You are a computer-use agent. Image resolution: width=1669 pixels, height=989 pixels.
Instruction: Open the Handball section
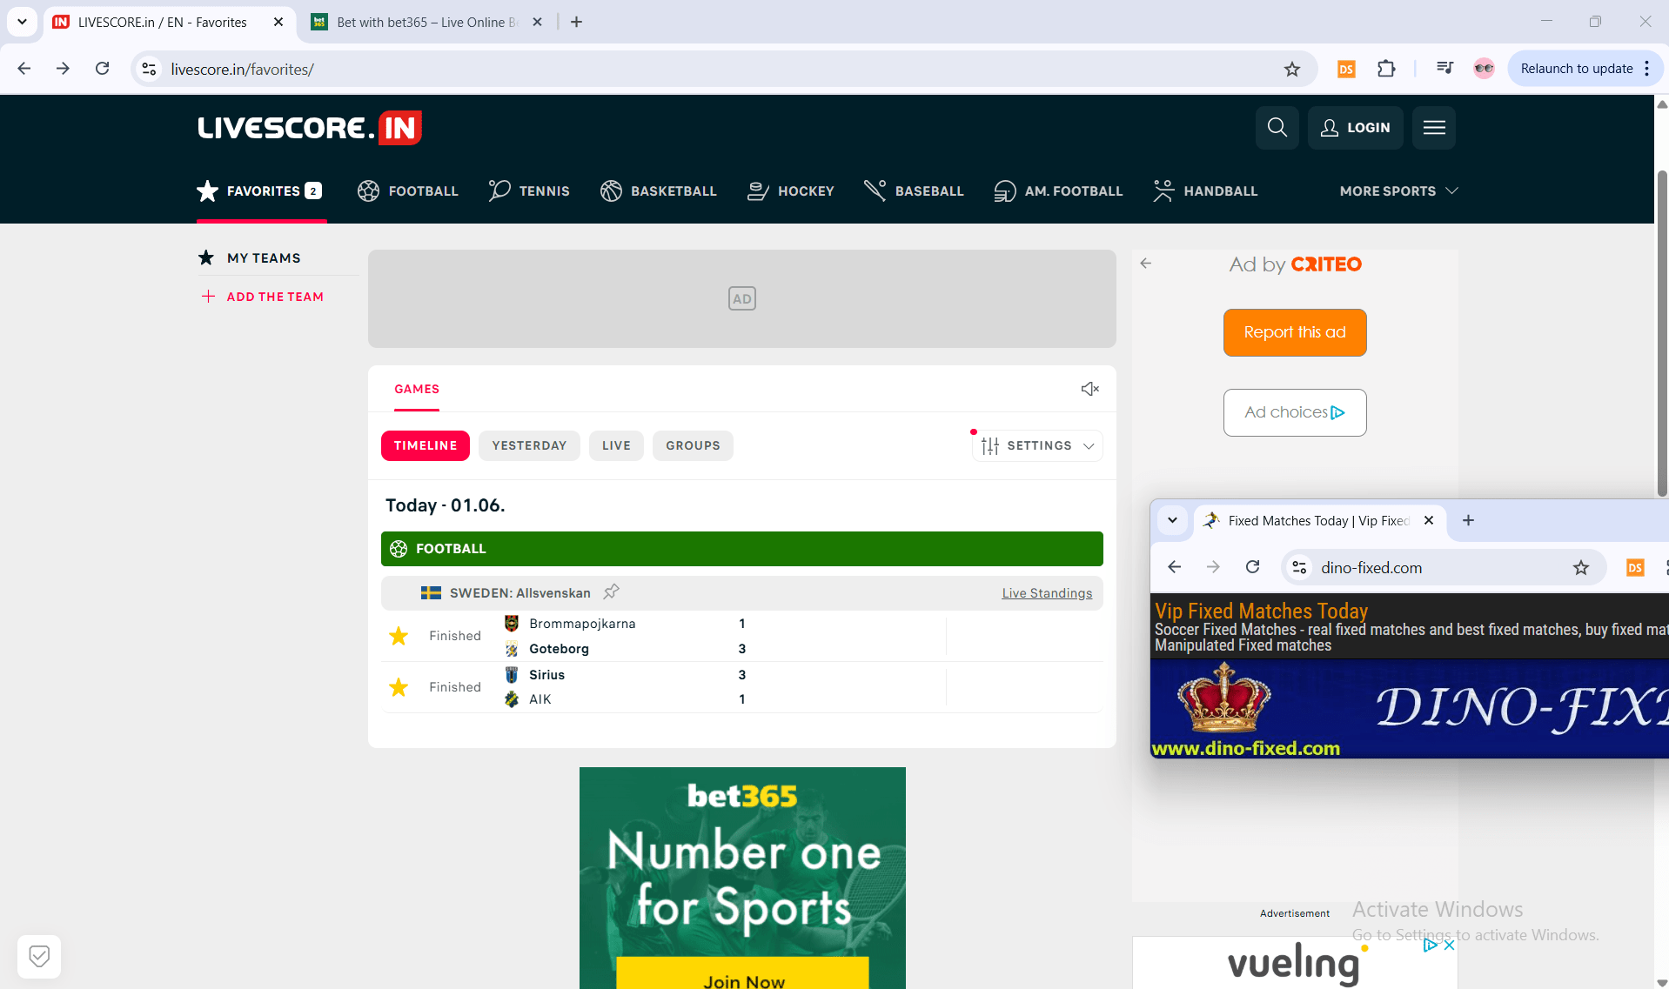(1205, 190)
